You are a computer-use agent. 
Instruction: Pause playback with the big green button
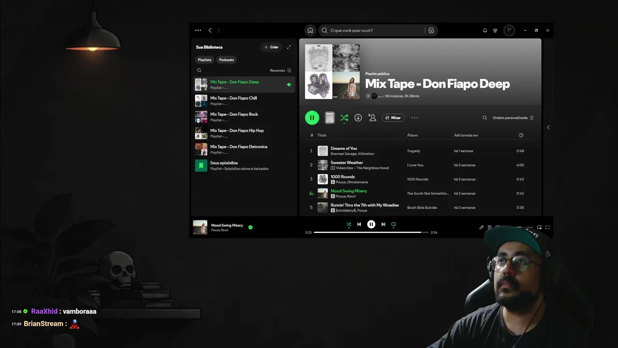point(312,117)
